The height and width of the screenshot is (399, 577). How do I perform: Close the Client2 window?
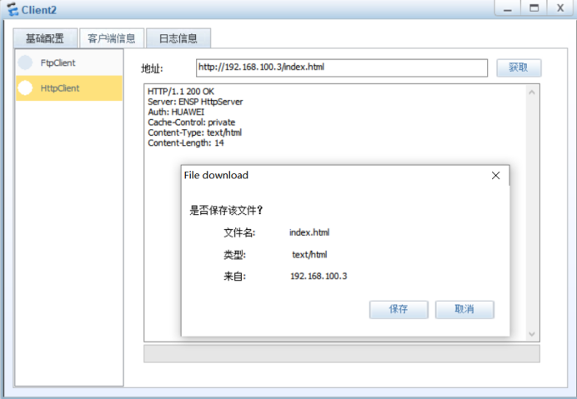560,8
